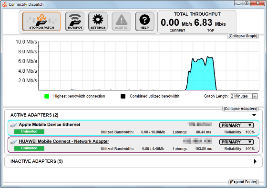
Task: Open Settings with the gear icon
Action: [98, 22]
